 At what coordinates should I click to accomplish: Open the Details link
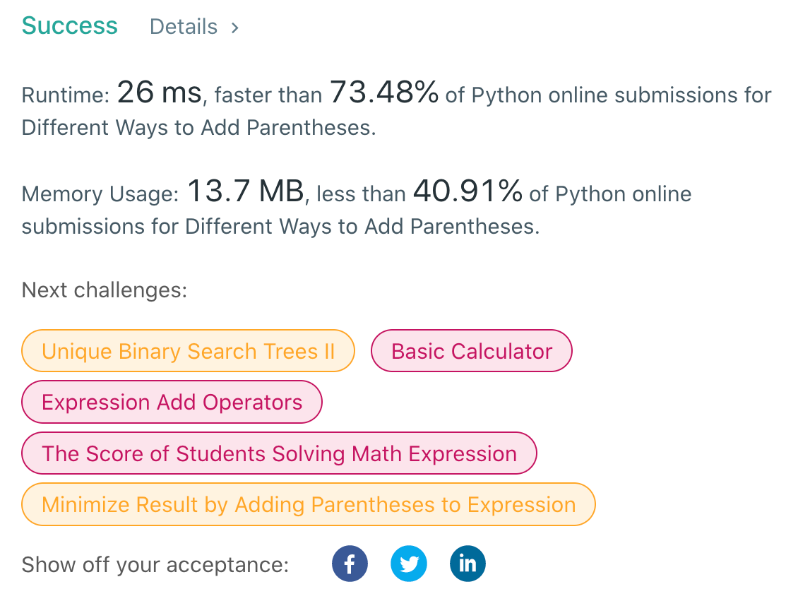[x=184, y=27]
